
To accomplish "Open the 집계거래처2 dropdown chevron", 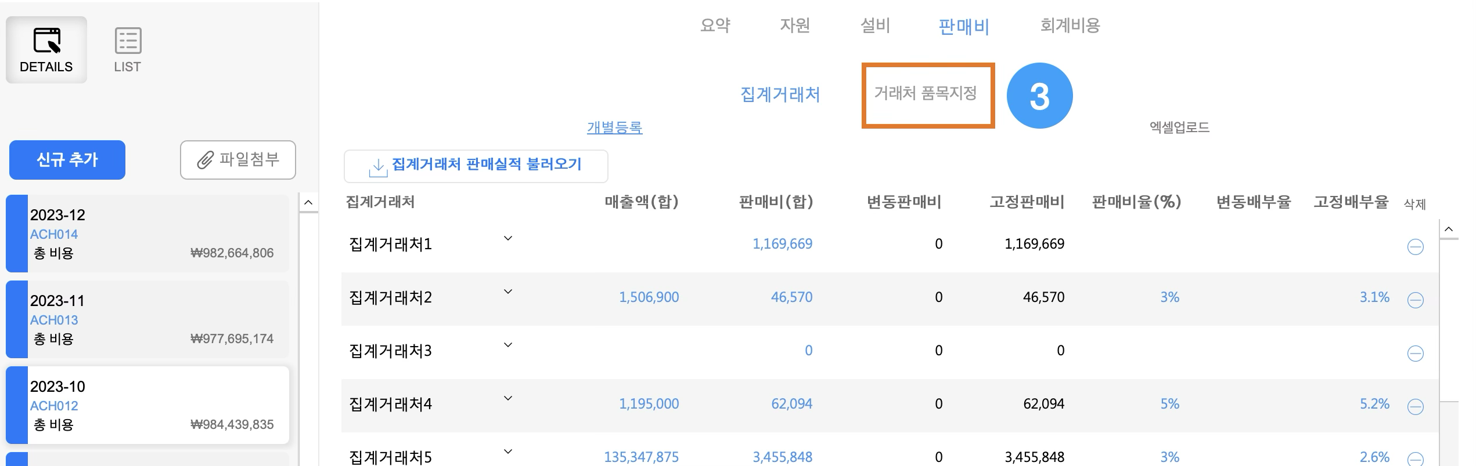I will (x=507, y=292).
